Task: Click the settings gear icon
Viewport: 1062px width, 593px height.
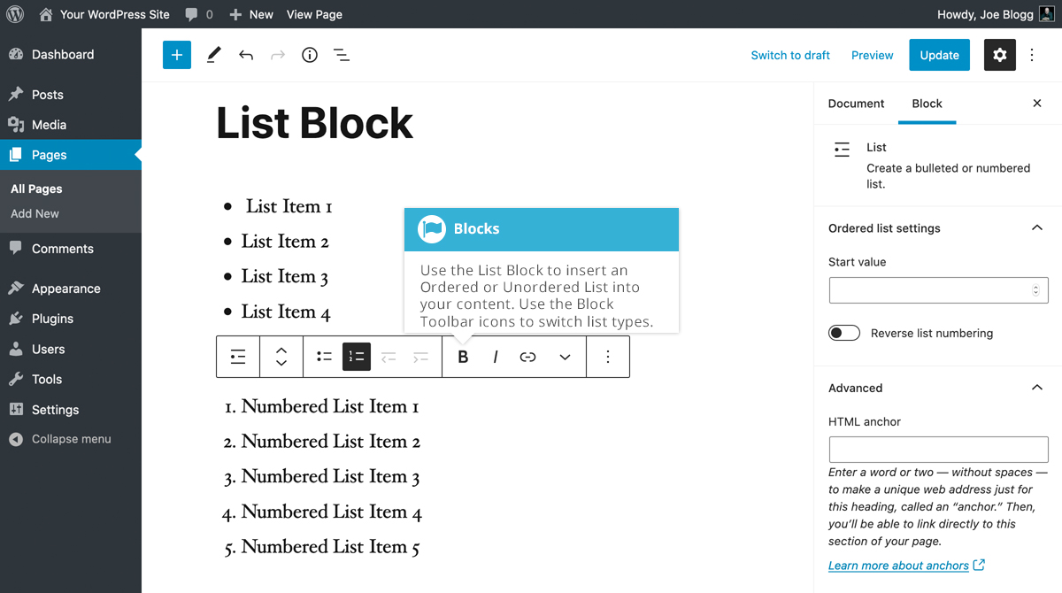Action: (999, 55)
